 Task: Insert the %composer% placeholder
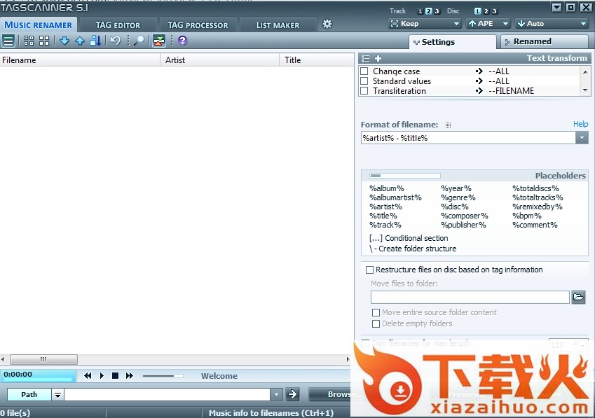(x=465, y=216)
